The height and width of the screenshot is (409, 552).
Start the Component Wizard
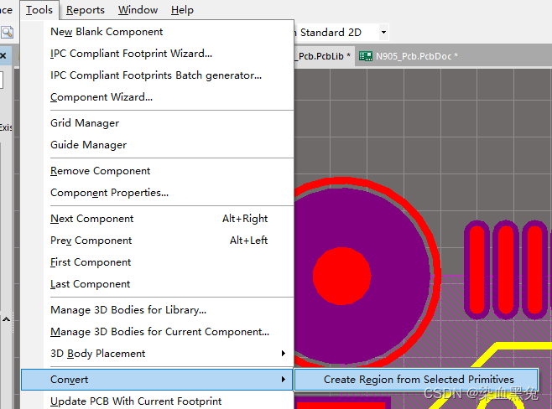(x=157, y=97)
